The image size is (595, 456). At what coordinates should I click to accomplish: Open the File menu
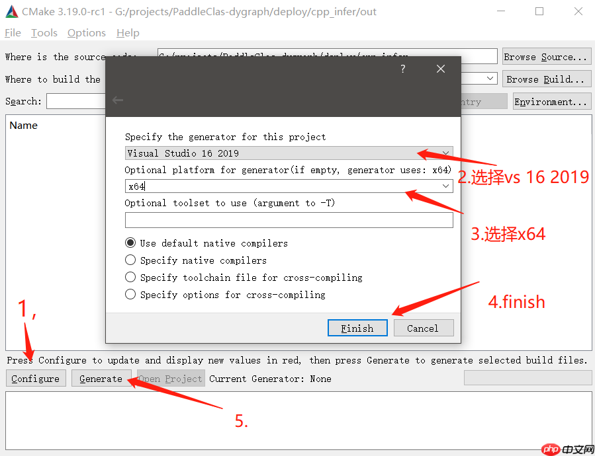click(x=13, y=32)
